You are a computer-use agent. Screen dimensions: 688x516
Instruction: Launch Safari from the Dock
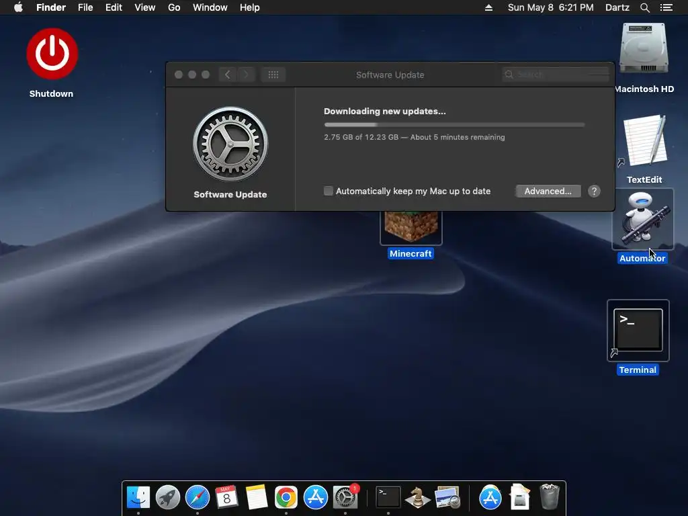pyautogui.click(x=198, y=497)
